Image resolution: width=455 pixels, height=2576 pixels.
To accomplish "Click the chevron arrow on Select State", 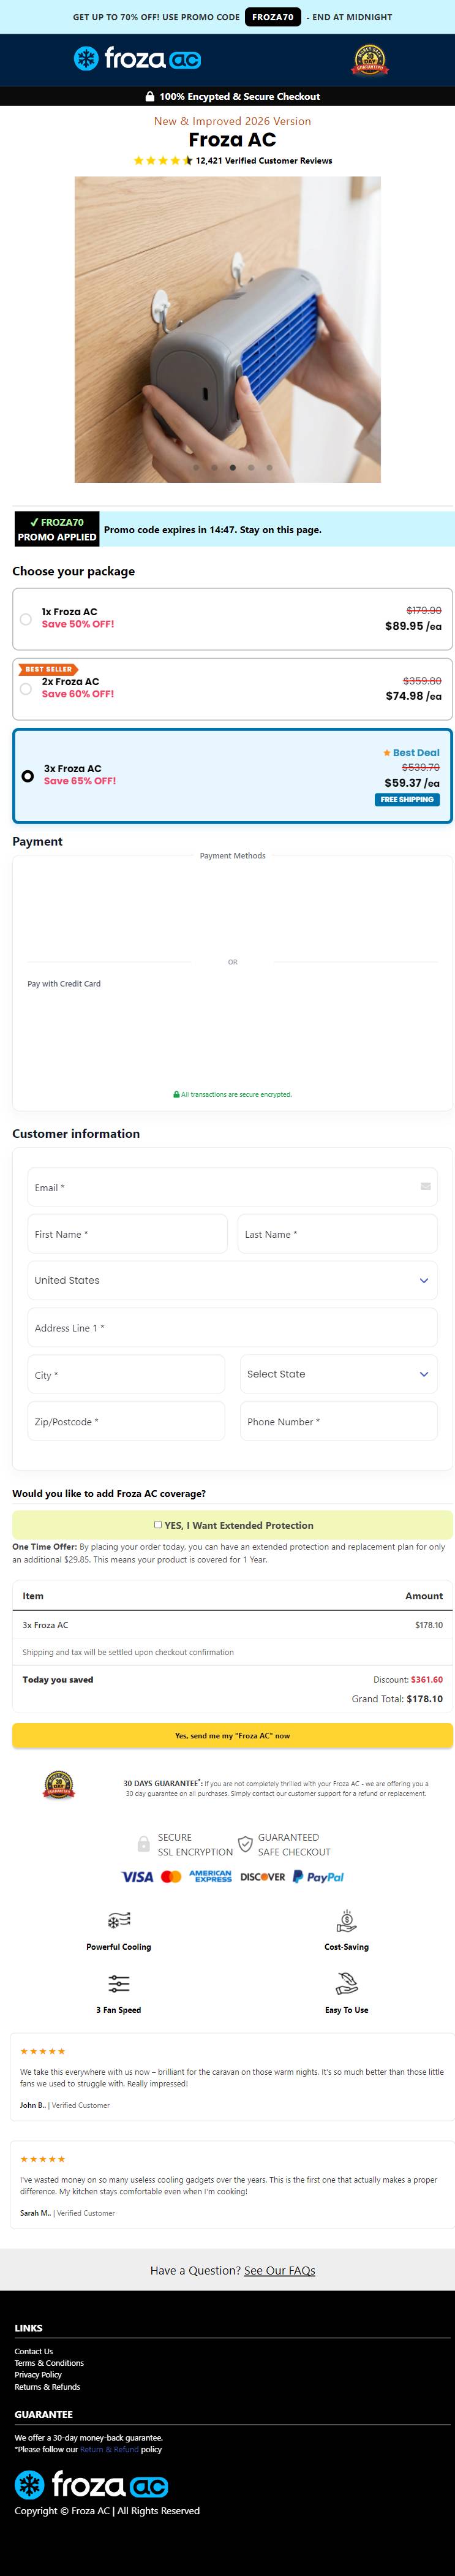I will click(424, 1374).
